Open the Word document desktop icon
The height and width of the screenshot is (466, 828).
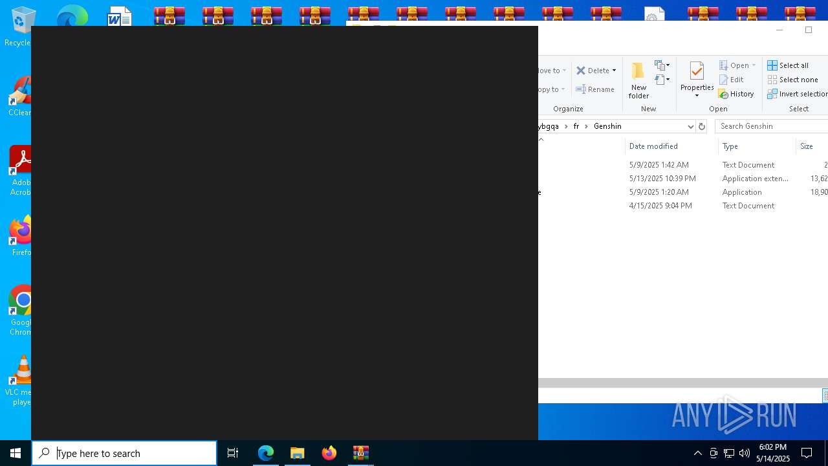click(120, 16)
